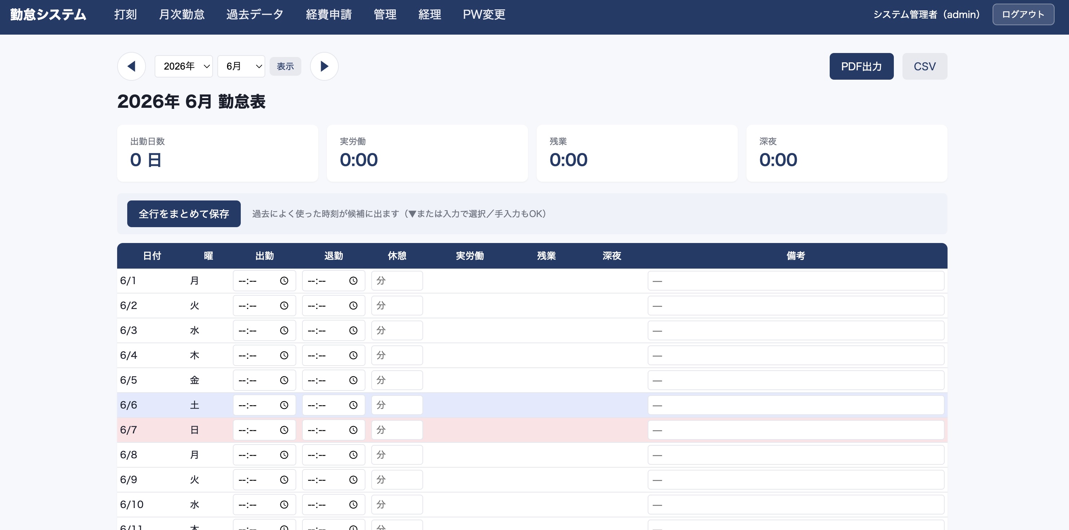Open clock picker for 6/4 出勤
The height and width of the screenshot is (530, 1069).
pyautogui.click(x=284, y=356)
